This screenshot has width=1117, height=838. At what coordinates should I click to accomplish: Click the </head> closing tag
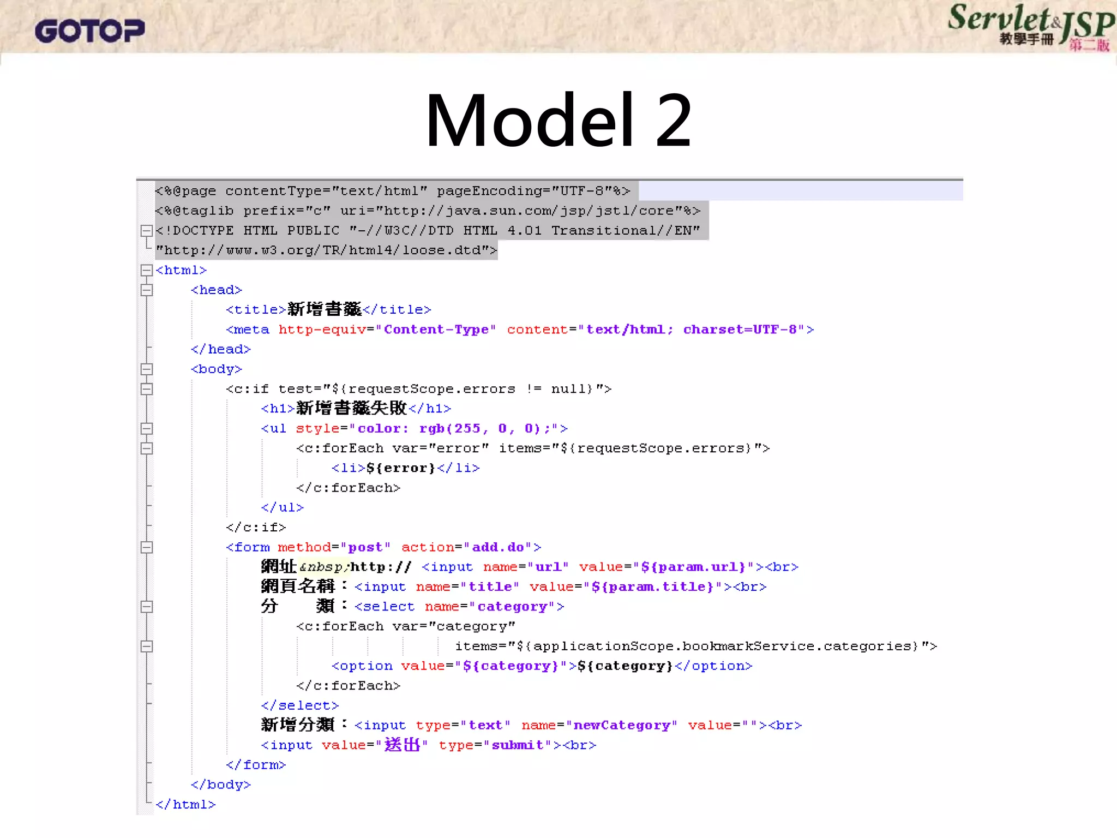point(221,349)
